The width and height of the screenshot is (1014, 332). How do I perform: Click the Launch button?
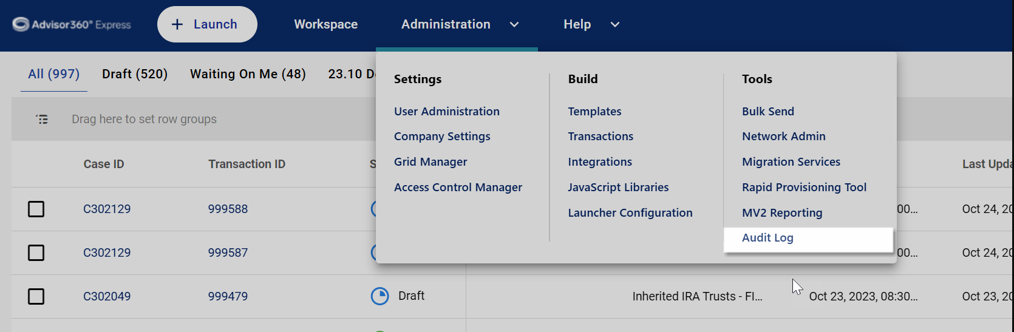[207, 24]
